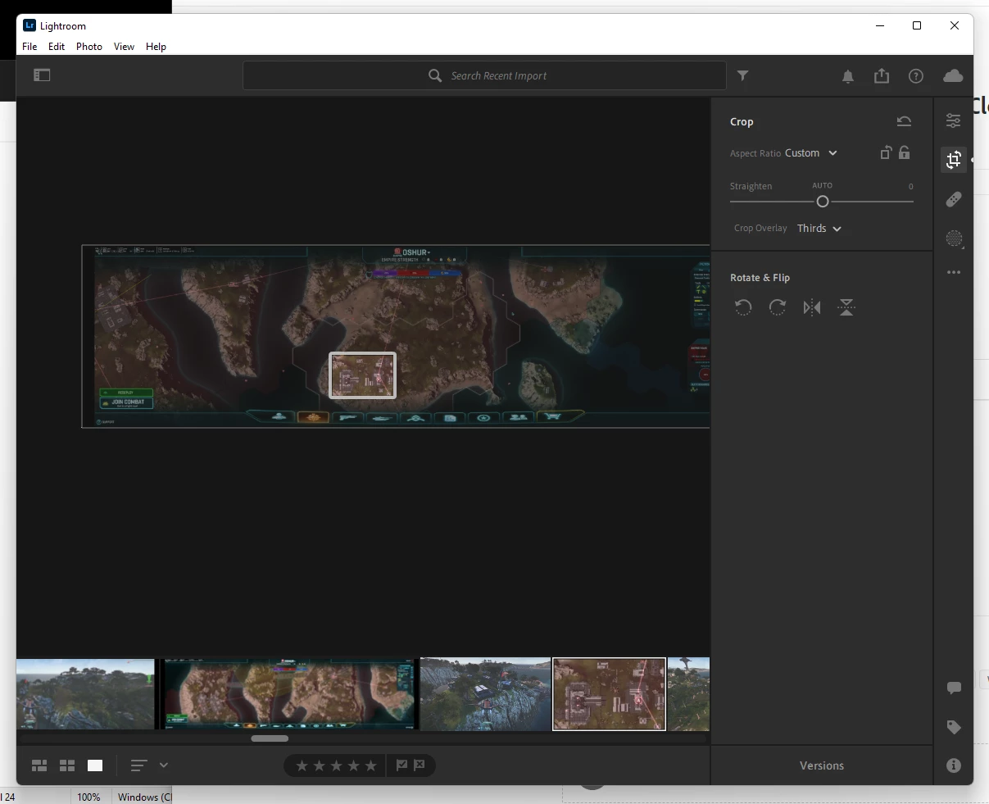This screenshot has width=989, height=804.
Task: Select the Crop tool icon
Action: [x=954, y=160]
